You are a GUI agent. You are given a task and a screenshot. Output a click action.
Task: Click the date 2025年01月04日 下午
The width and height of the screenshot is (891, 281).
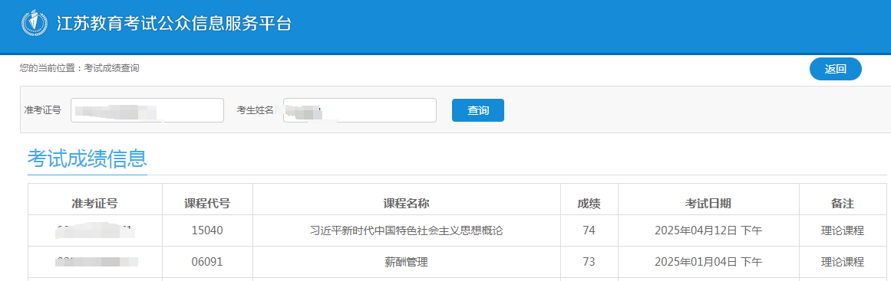click(x=708, y=262)
